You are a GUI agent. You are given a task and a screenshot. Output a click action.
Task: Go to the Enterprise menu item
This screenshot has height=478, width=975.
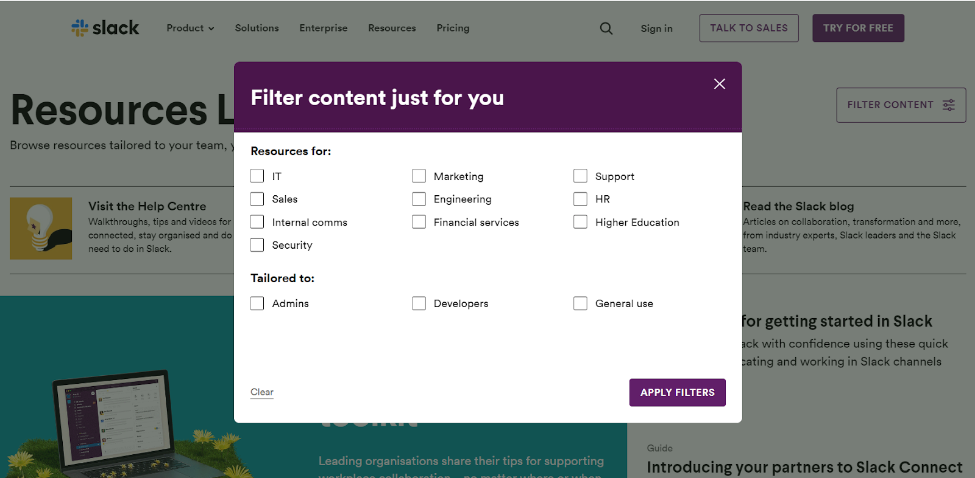click(x=324, y=28)
